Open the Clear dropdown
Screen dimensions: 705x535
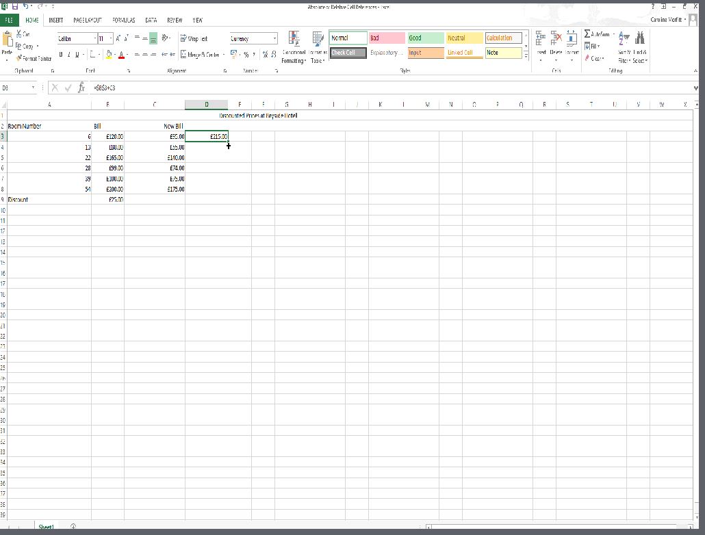tap(594, 58)
